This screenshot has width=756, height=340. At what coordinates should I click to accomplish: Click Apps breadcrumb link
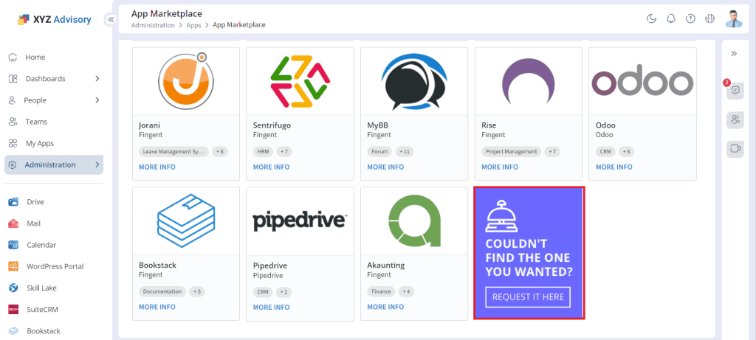[194, 25]
